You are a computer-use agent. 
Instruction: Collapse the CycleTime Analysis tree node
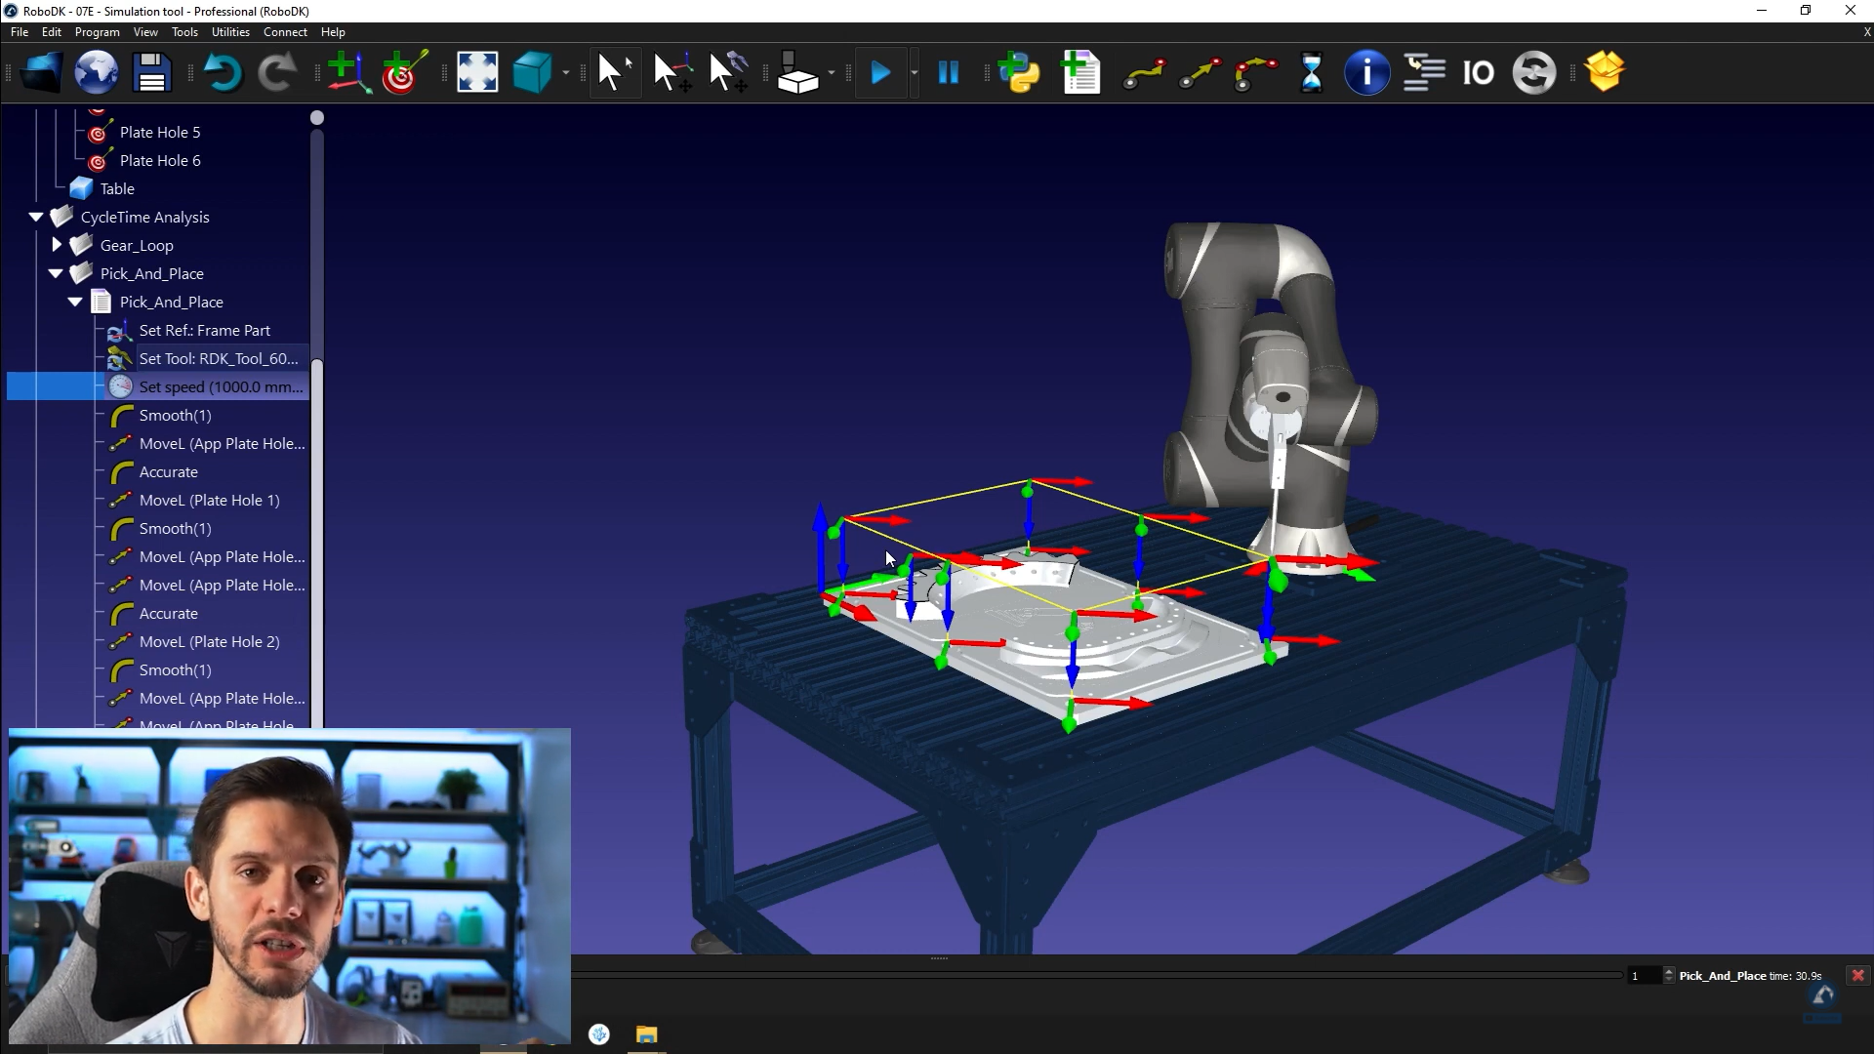pos(36,217)
